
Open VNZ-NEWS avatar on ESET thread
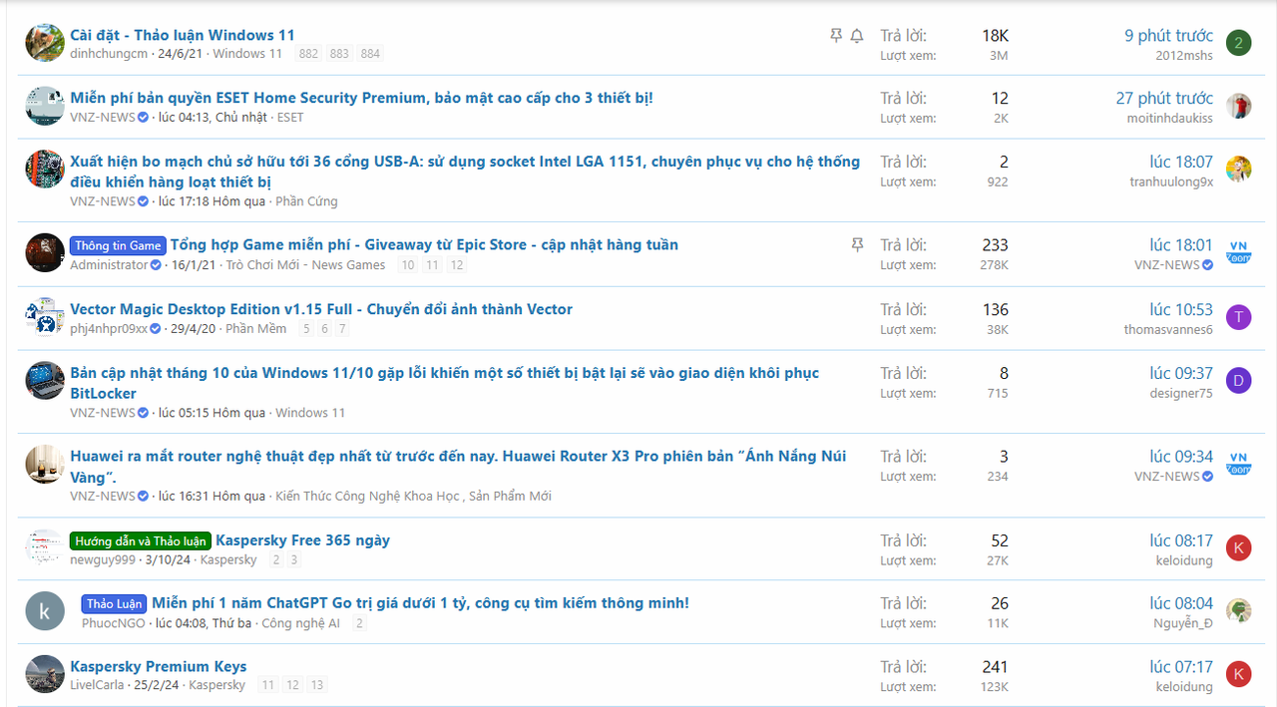click(x=45, y=106)
